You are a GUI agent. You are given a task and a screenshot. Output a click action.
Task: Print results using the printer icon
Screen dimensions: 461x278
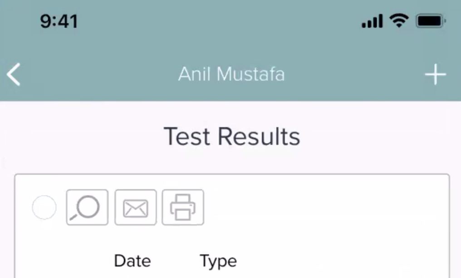183,207
